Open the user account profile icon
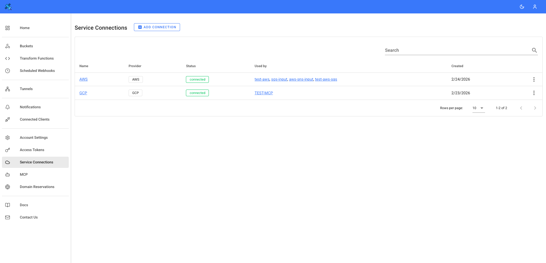 [x=535, y=7]
